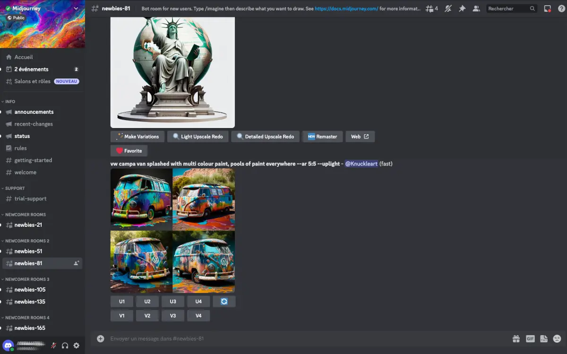
Task: Click the Favorite heart button
Action: [x=129, y=151]
